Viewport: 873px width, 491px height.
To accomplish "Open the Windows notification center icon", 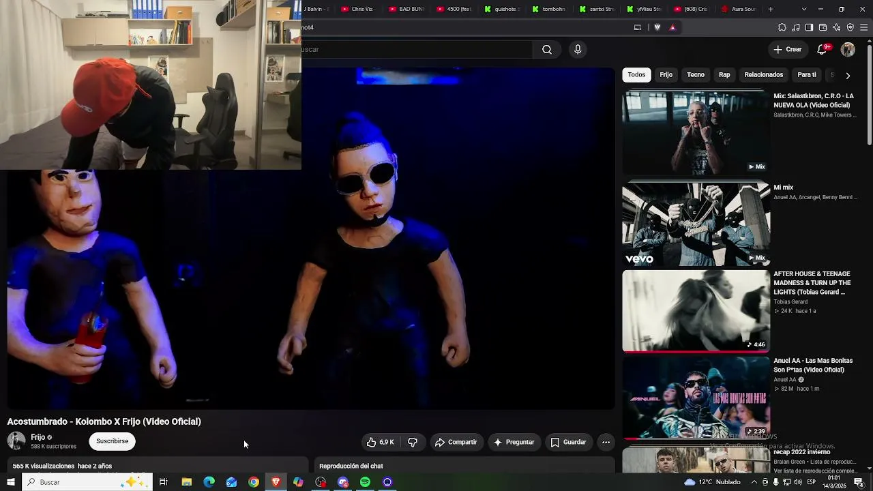I will pos(859,482).
